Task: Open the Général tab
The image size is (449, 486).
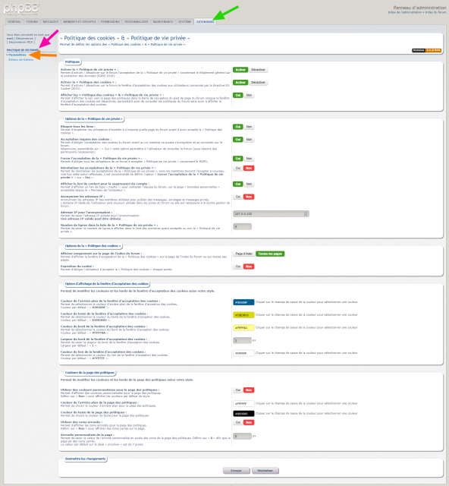Action: tap(14, 22)
